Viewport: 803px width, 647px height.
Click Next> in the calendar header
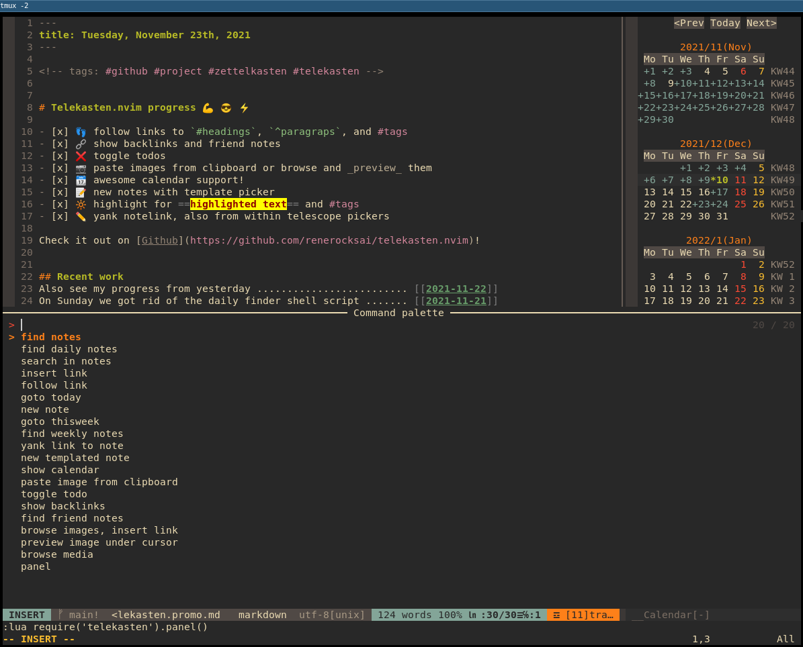pyautogui.click(x=761, y=23)
